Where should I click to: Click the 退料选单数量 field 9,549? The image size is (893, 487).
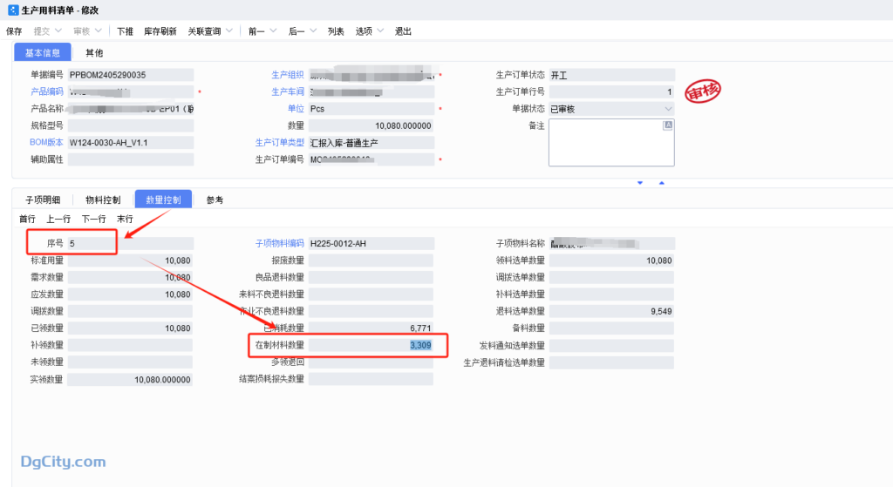point(611,311)
